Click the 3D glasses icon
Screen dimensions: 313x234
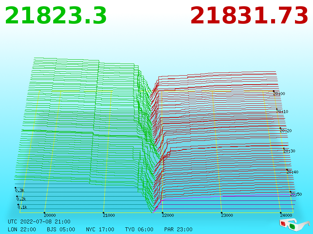pos(294,225)
